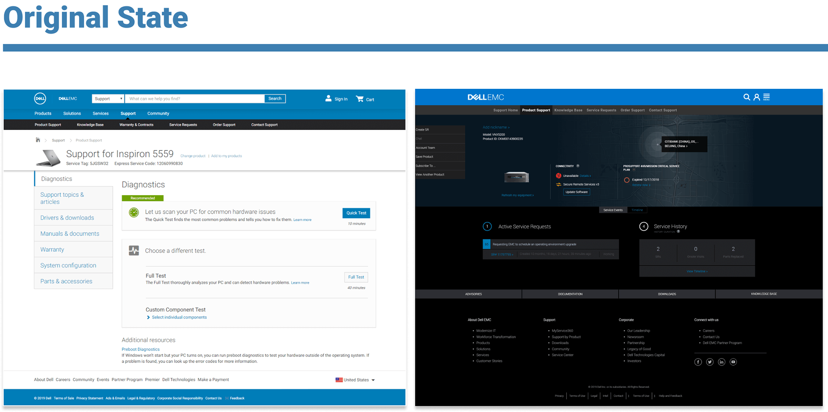
Task: Click the 'What can we help you find?' search field
Action: [195, 99]
